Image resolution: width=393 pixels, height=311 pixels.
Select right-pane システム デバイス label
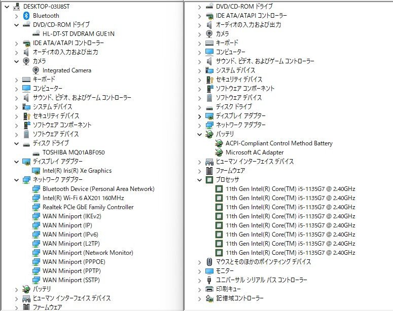pos(236,70)
